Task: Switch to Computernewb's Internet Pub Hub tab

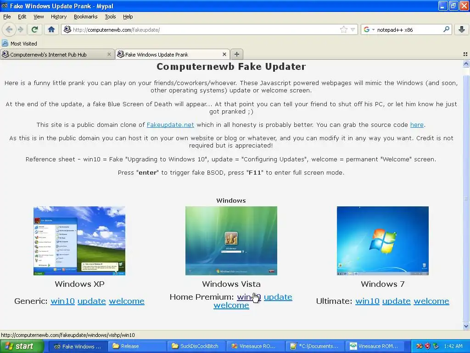Action: [x=57, y=54]
